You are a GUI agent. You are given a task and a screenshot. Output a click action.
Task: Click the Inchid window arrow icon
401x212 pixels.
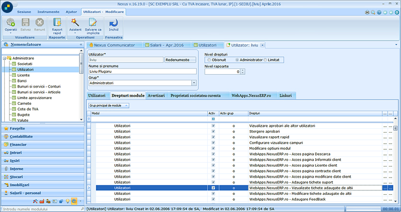(x=114, y=22)
